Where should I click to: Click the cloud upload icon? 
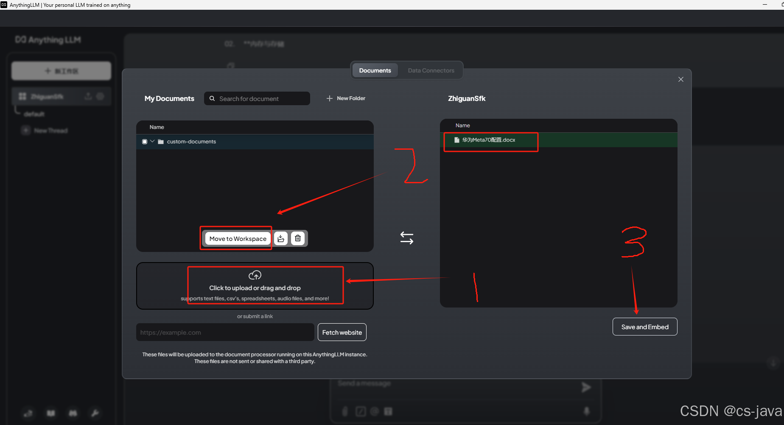coord(255,275)
